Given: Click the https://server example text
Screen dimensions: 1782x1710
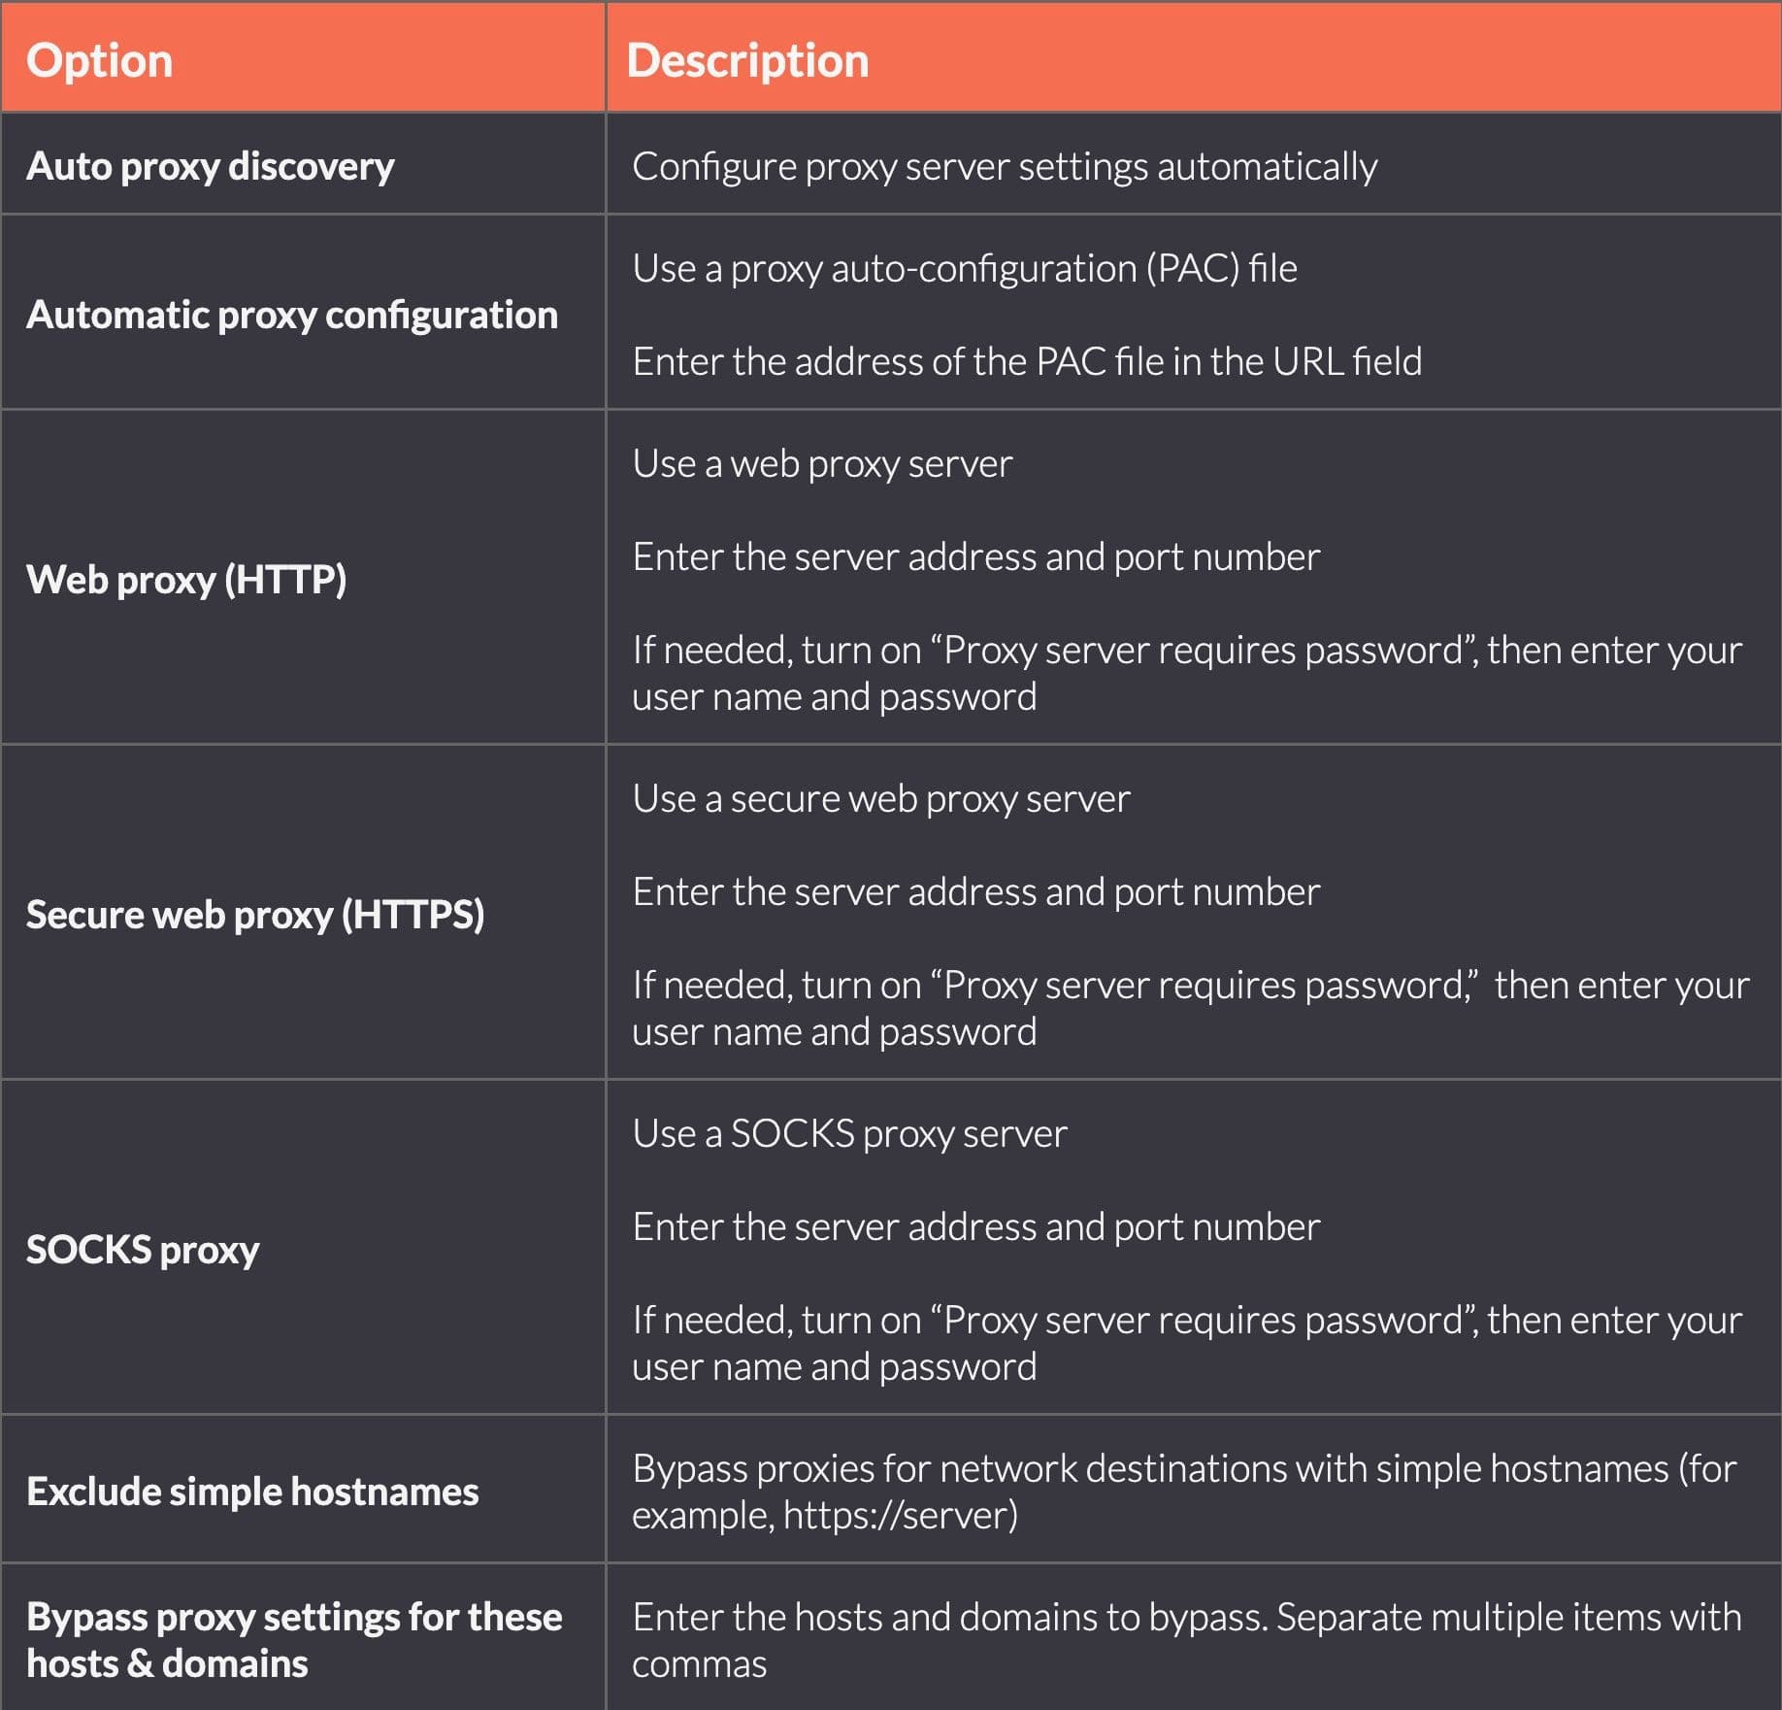Looking at the screenshot, I should tap(900, 1515).
